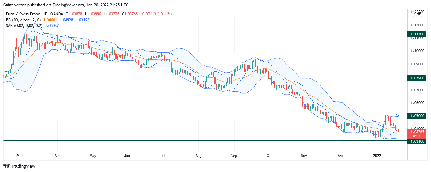
Task: Click the Jul label on the time axis
Action: [163, 156]
